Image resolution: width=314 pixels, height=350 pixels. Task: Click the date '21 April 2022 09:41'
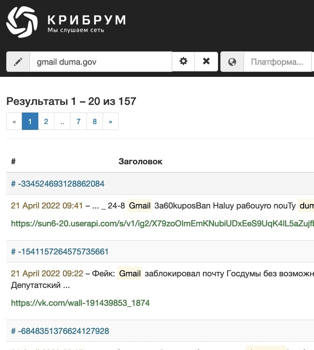click(47, 205)
